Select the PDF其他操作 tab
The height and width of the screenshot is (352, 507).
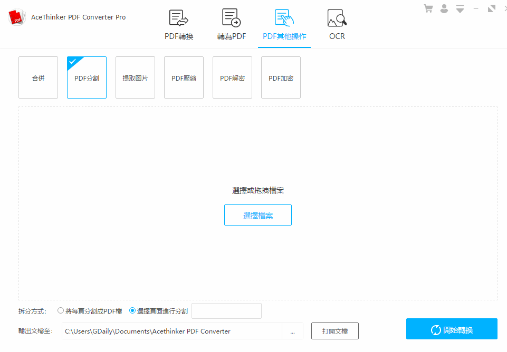(284, 25)
